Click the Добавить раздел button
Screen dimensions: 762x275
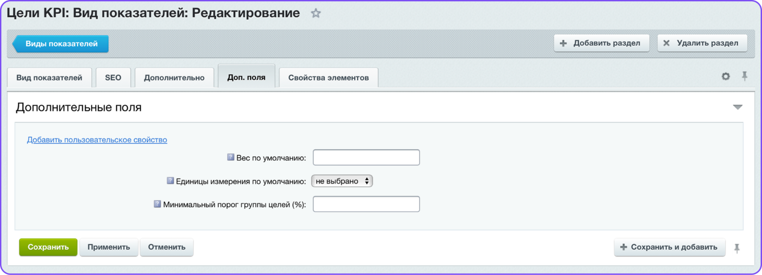point(601,43)
